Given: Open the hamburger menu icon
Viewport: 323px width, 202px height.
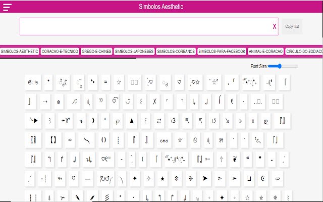Looking at the screenshot, I should tap(7, 7).
